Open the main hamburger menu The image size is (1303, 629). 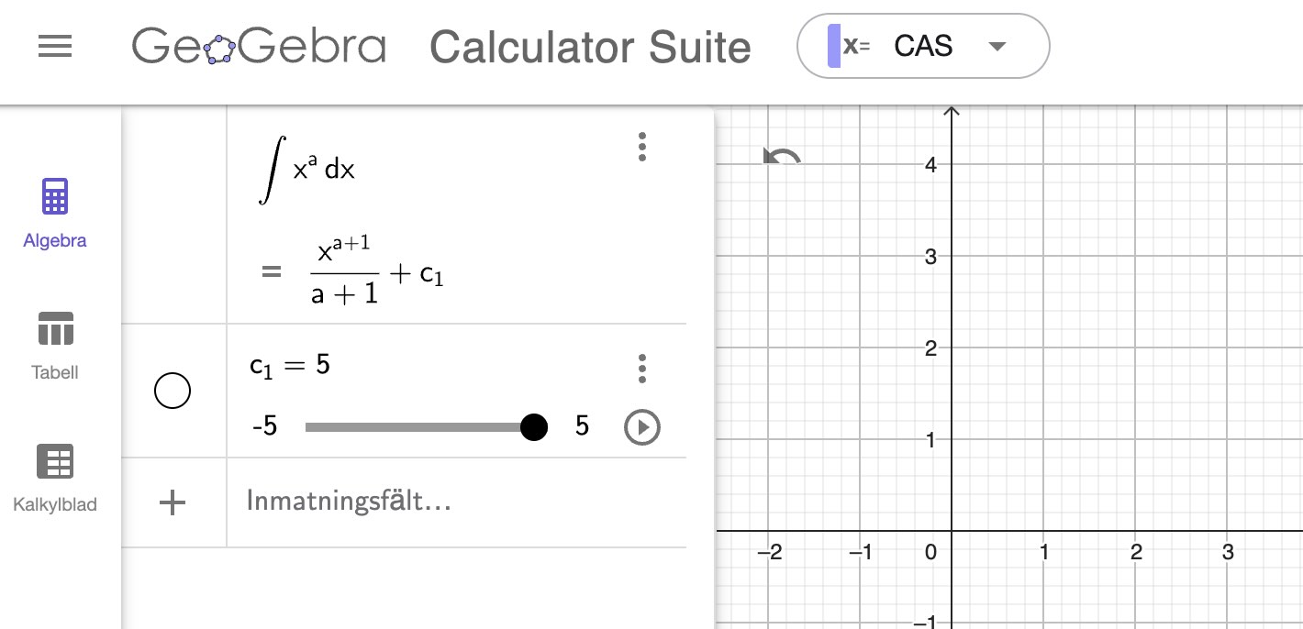pos(54,47)
